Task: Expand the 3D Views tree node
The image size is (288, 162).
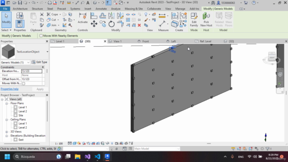Action: [7, 132]
